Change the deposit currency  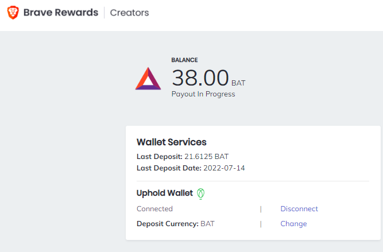(293, 224)
